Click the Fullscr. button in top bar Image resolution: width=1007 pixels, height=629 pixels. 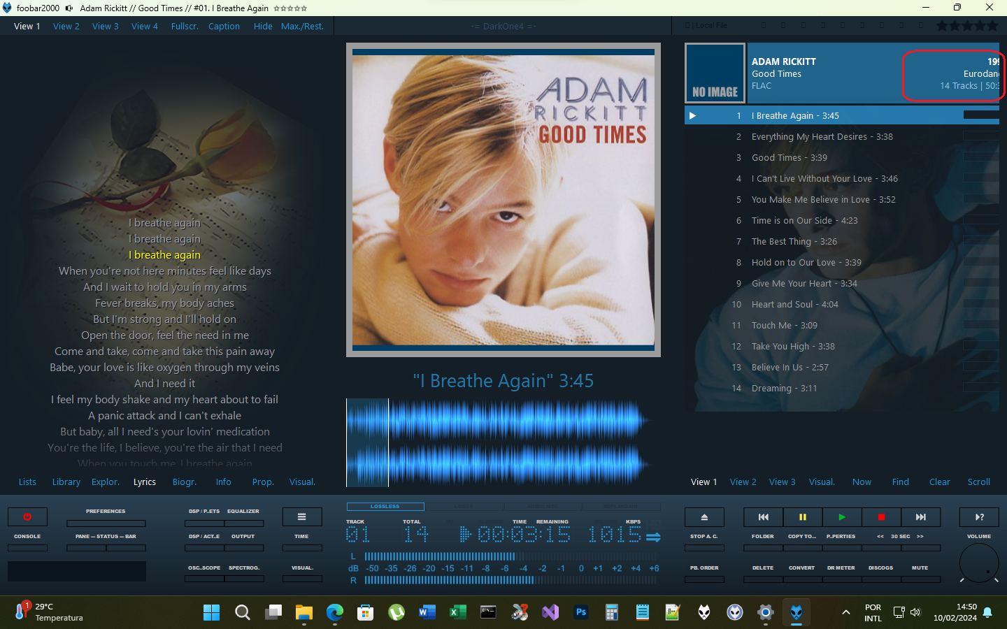point(185,27)
